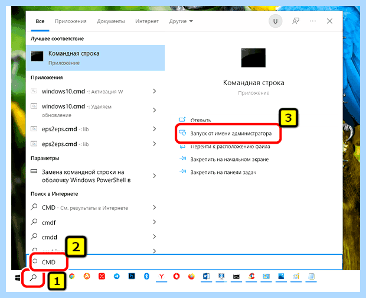The width and height of the screenshot is (366, 298).
Task: Open windows10.cmd Удаляем обновление result
Action: click(77, 111)
